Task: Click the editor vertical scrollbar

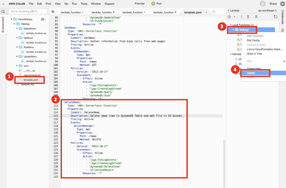Action: [x=224, y=164]
